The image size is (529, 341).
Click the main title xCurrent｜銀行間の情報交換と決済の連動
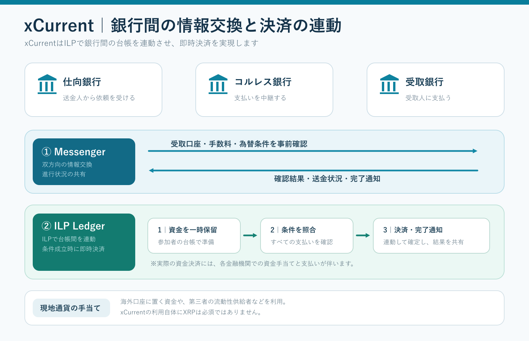(183, 25)
